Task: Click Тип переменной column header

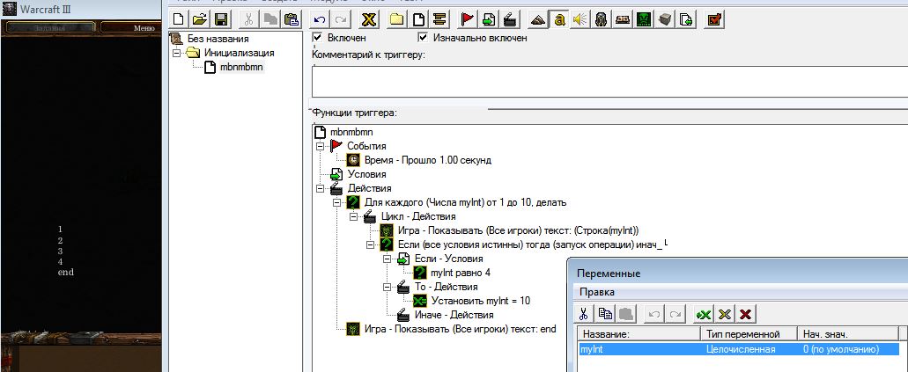Action: [x=749, y=334]
